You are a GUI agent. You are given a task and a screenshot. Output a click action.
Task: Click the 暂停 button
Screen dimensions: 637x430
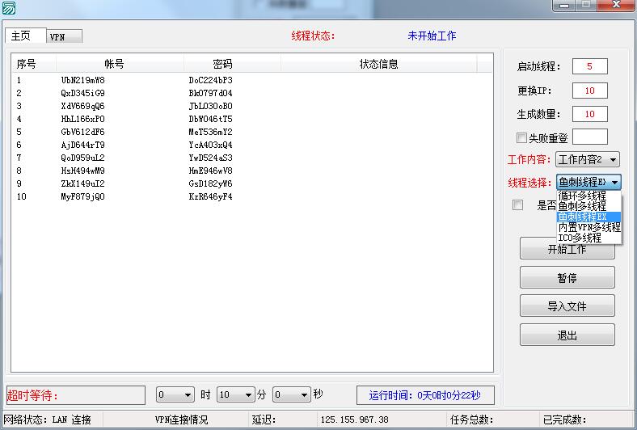tap(567, 278)
